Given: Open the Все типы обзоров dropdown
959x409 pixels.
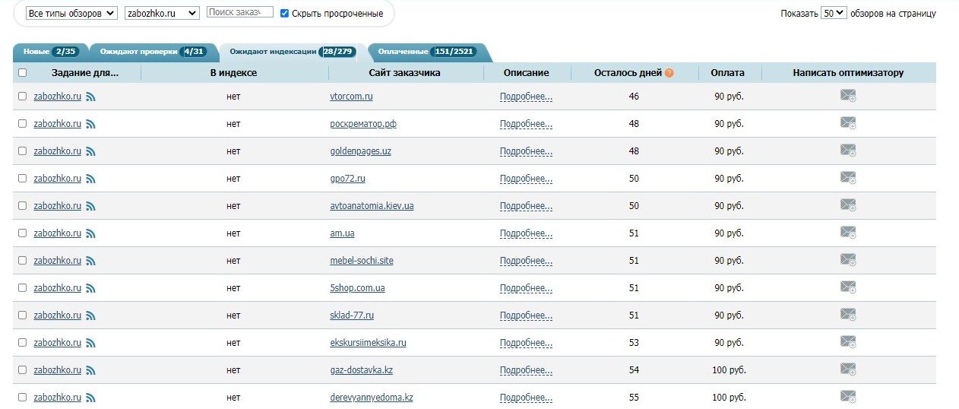Looking at the screenshot, I should 71,13.
